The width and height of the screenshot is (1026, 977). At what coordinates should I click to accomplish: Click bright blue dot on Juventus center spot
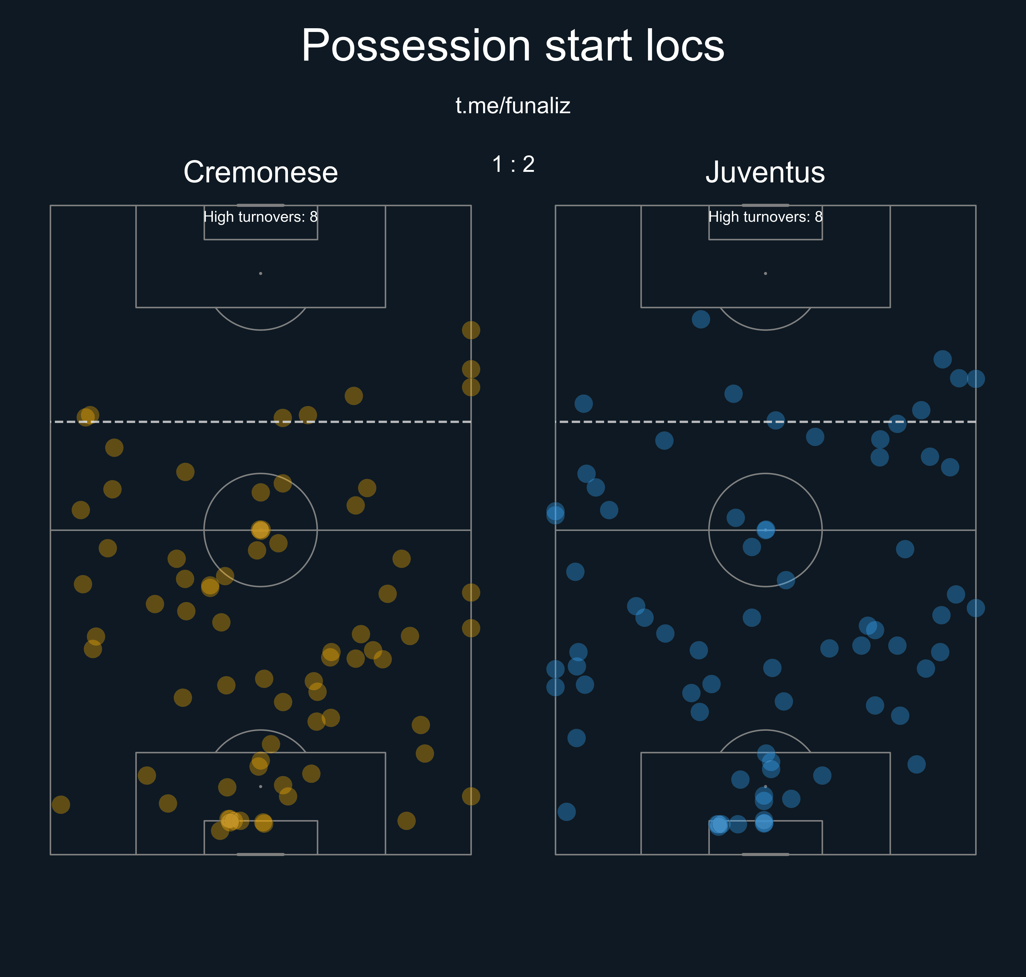(765, 530)
